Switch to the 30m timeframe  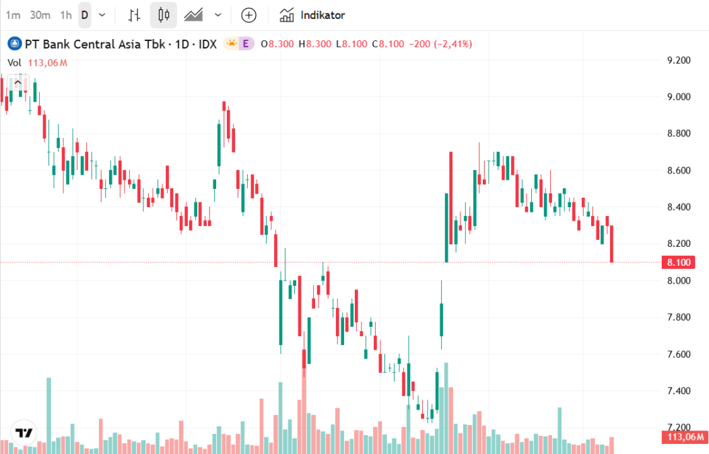41,14
